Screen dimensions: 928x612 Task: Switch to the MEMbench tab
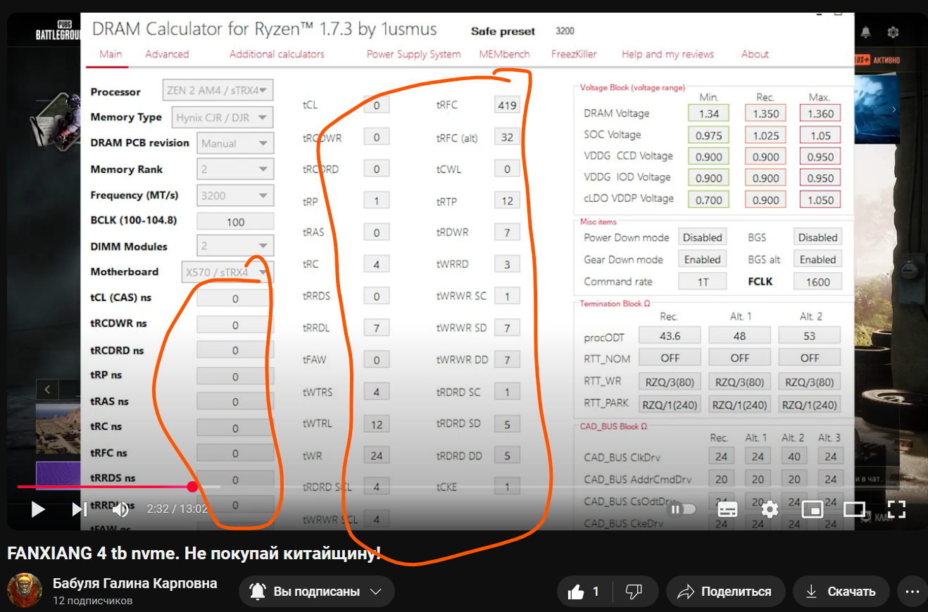tap(504, 54)
